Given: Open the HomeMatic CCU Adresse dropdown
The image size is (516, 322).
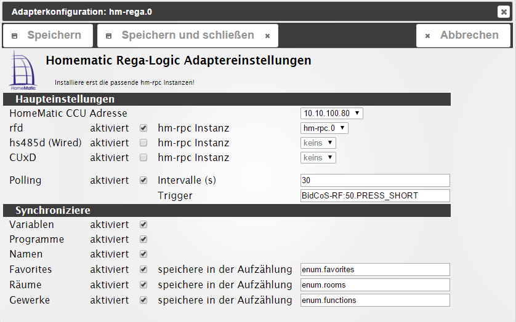Looking at the screenshot, I should coord(331,113).
